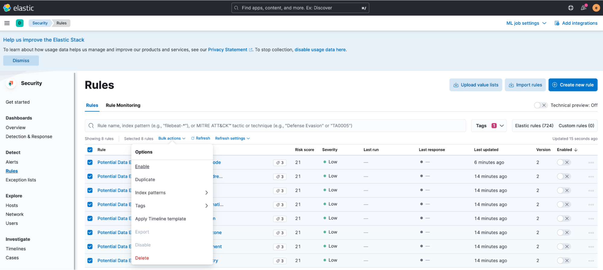The height and width of the screenshot is (270, 603).
Task: Click the Upload value lists icon
Action: tap(456, 85)
